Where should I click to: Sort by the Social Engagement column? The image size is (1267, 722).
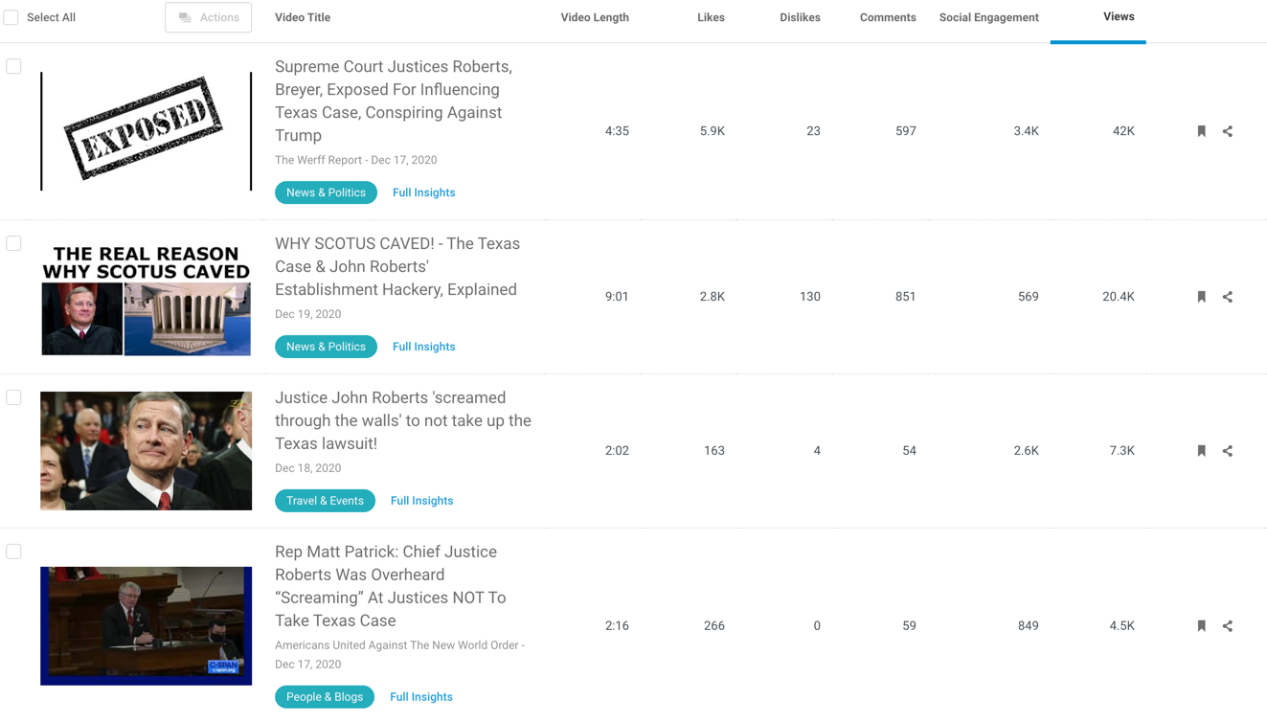coord(988,17)
